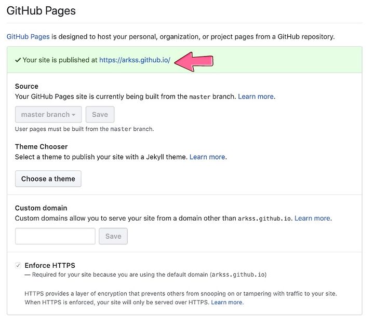Click the Choose a theme button

[48, 179]
